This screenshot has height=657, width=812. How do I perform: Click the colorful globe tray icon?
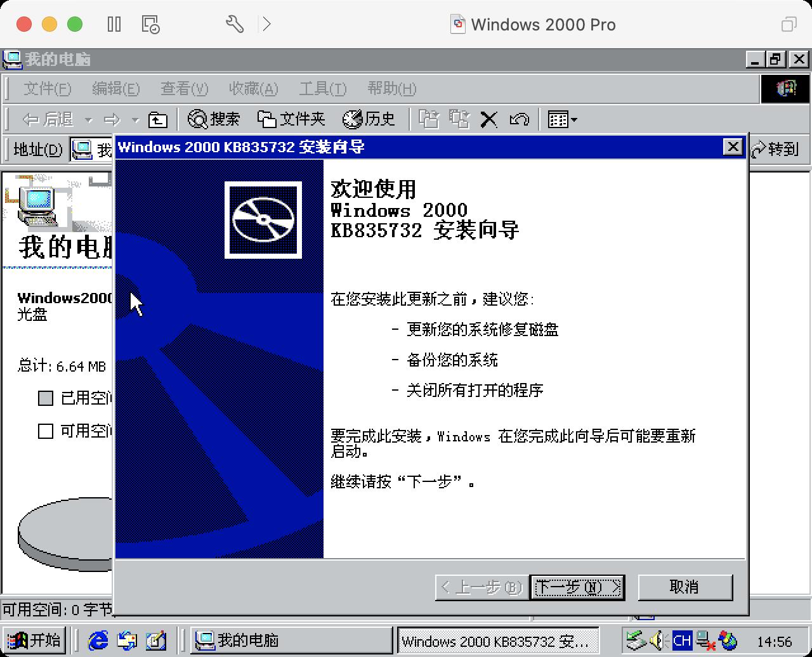[x=728, y=641]
